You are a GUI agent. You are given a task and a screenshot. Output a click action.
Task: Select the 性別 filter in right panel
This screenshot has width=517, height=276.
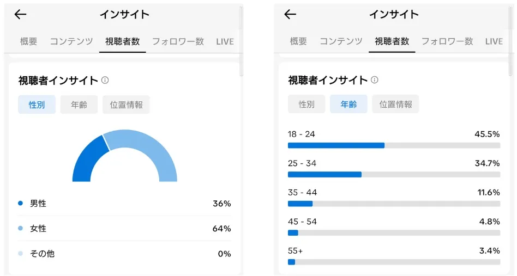pyautogui.click(x=306, y=104)
